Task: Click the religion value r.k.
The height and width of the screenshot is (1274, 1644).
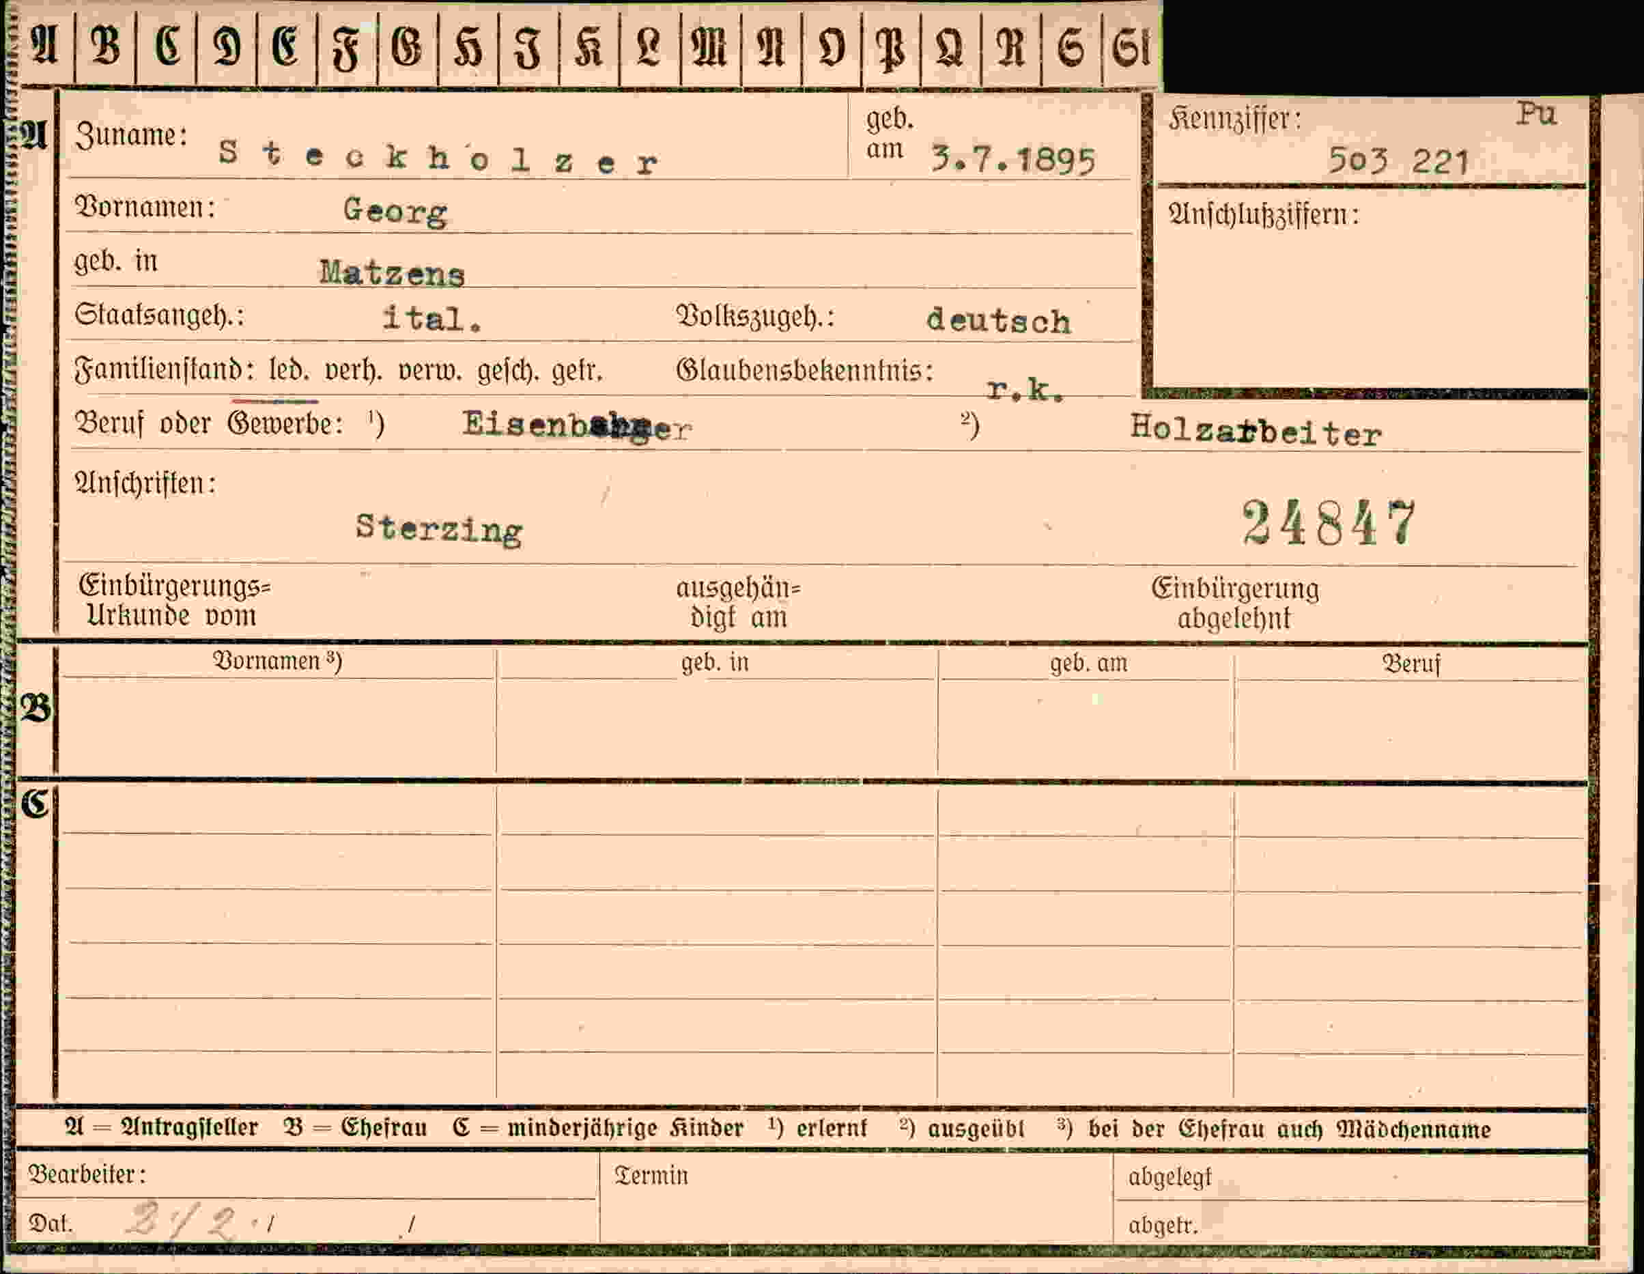Action: [1025, 390]
